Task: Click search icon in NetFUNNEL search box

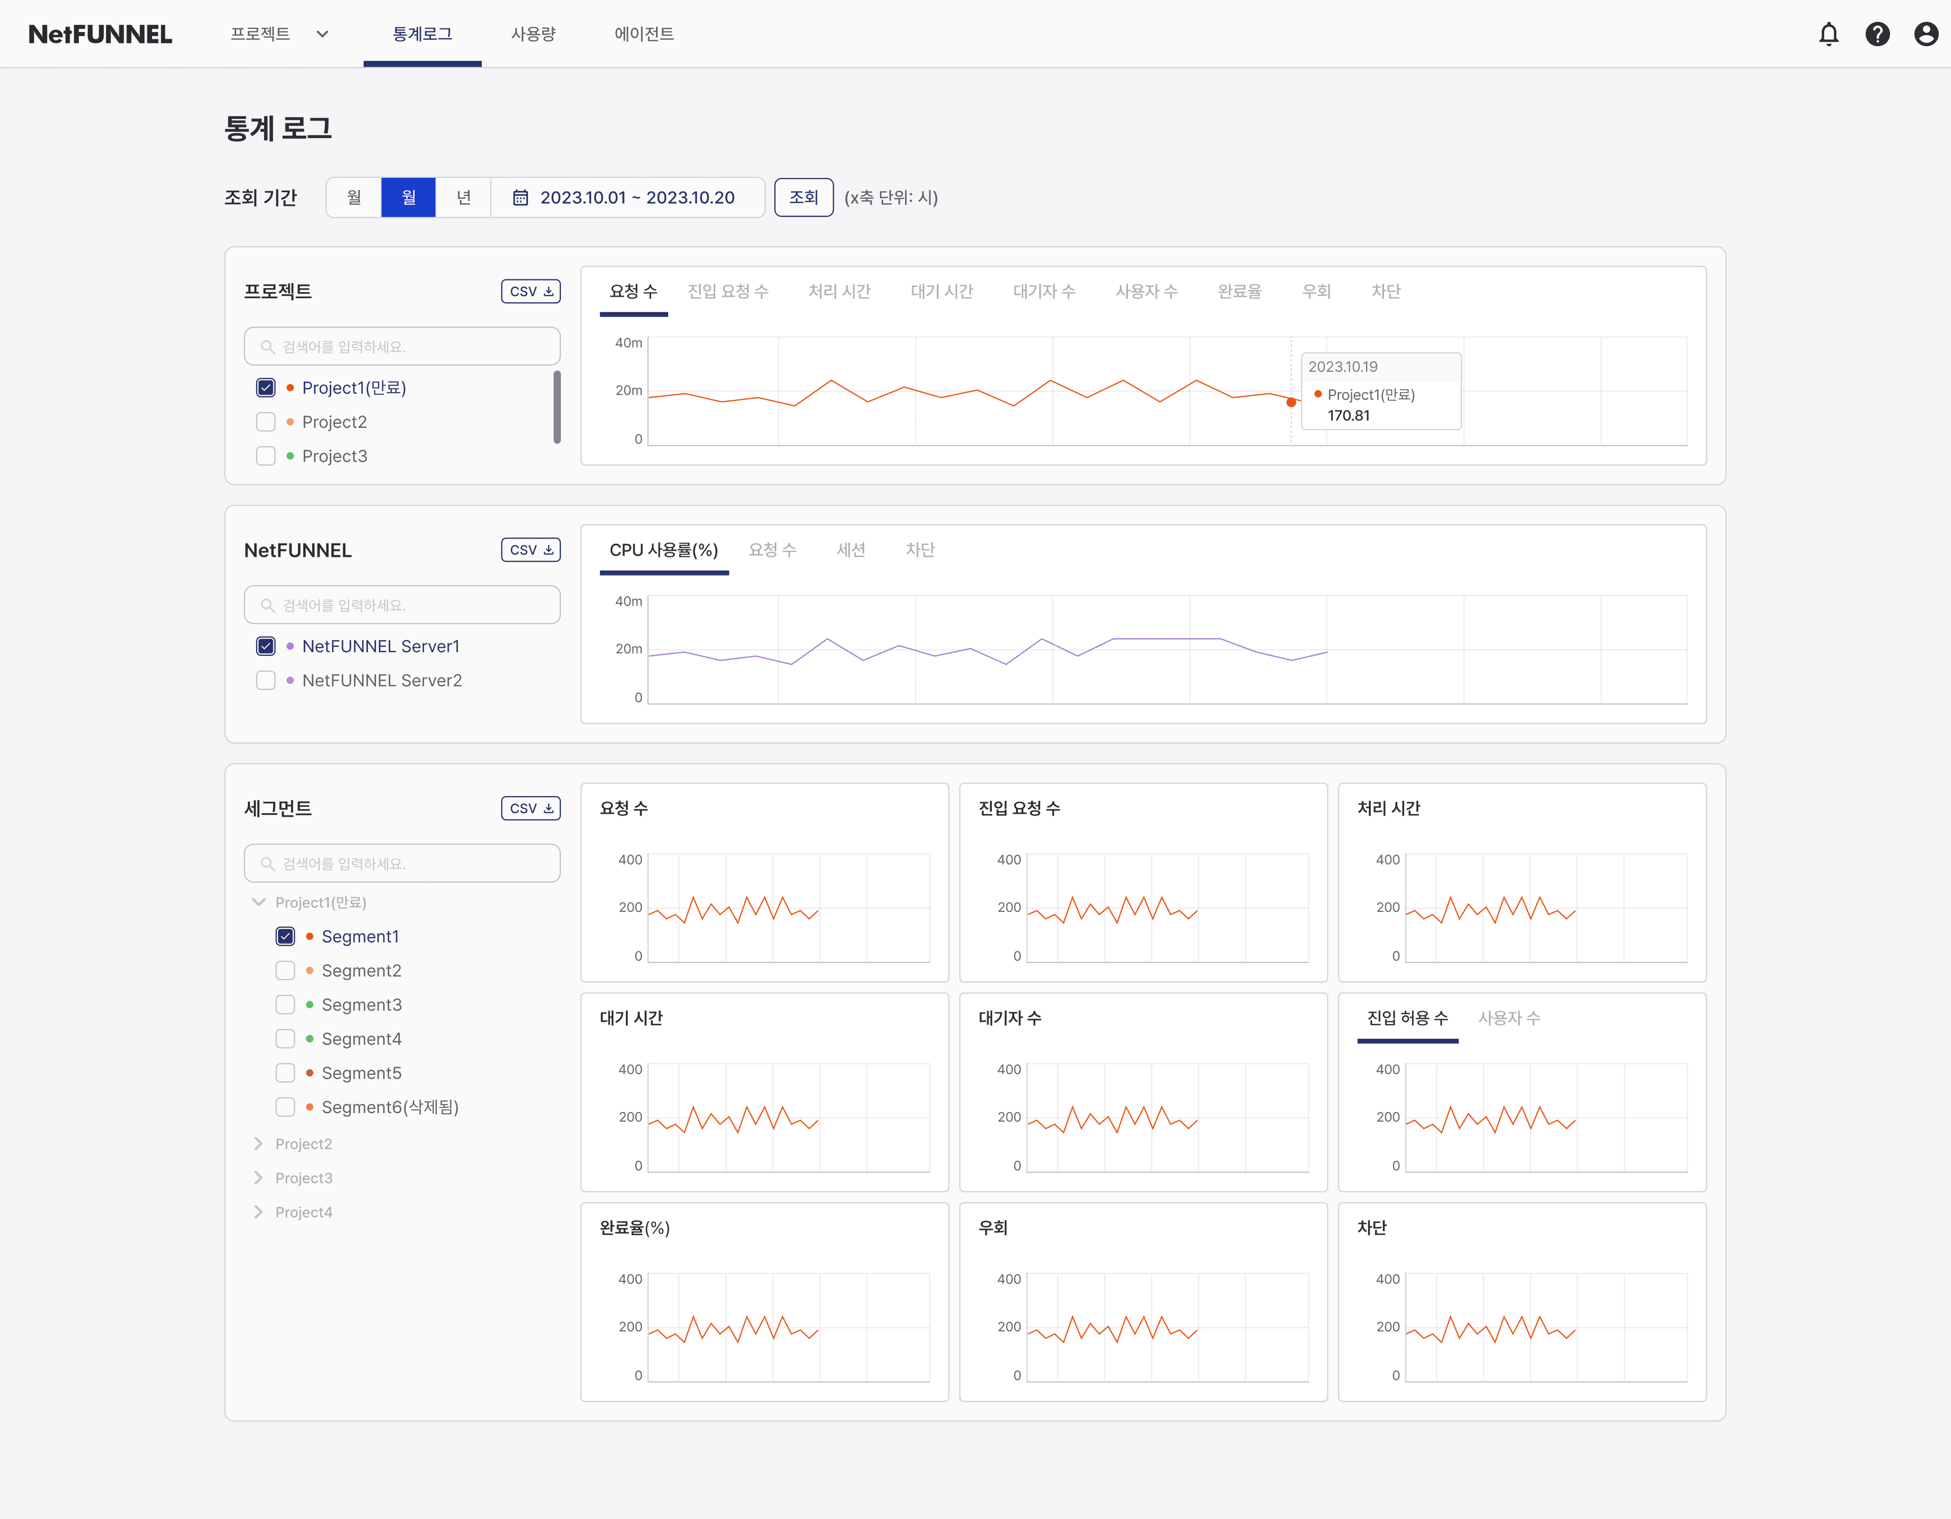Action: 267,606
